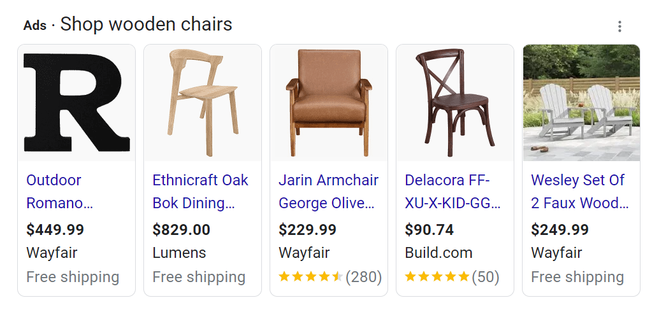Open Wesley Set Of 2 Faux Wood link

[x=579, y=192]
